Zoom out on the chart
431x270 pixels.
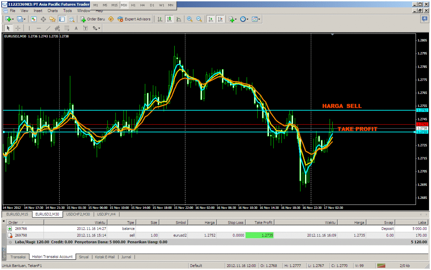click(x=199, y=19)
